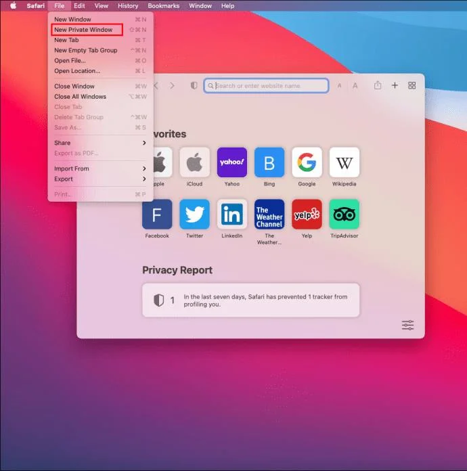Open the Wikipedia favorite icon
The width and height of the screenshot is (467, 471).
point(344,162)
